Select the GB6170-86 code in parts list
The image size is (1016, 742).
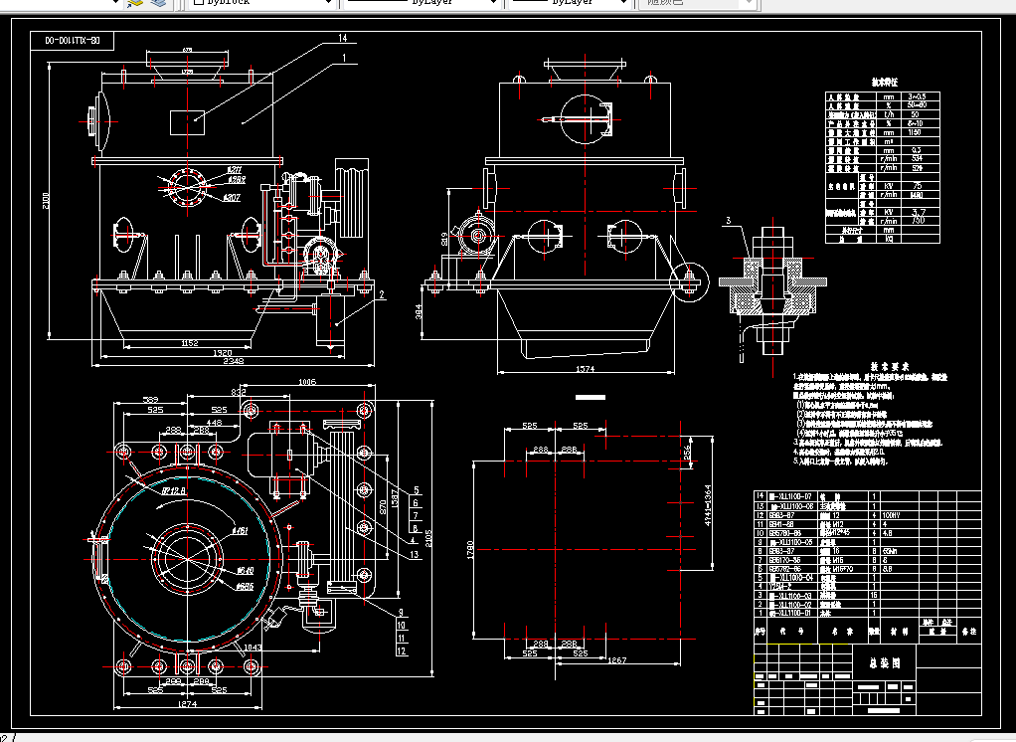784,560
